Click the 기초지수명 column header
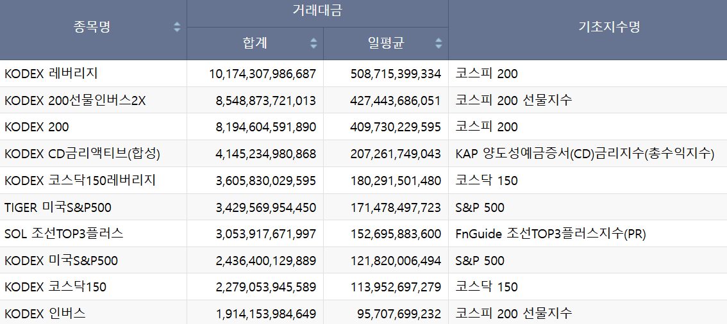This screenshot has height=324, width=727. coord(610,27)
